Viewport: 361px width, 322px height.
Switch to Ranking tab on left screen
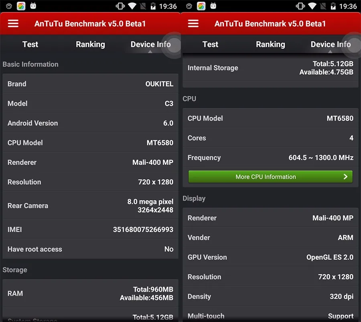click(x=90, y=44)
